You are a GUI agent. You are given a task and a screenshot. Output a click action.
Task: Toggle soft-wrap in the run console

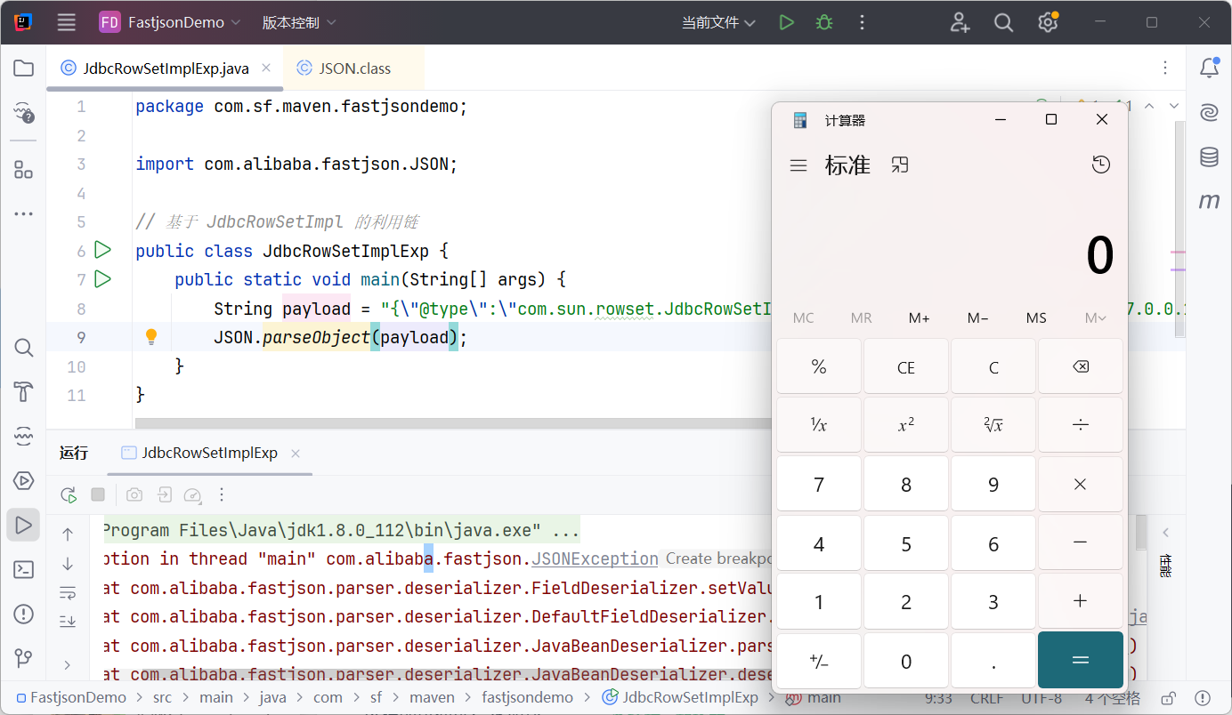(x=68, y=592)
